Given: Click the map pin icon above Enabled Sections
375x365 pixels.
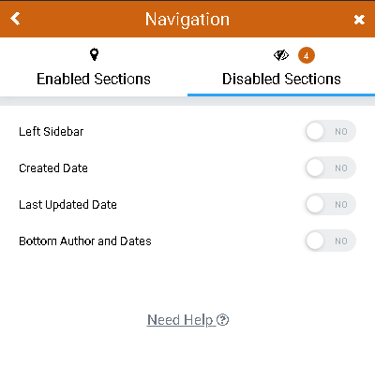Looking at the screenshot, I should (x=94, y=54).
